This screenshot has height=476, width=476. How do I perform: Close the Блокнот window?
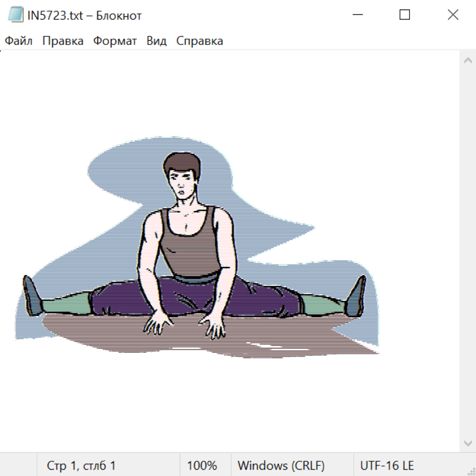[453, 15]
